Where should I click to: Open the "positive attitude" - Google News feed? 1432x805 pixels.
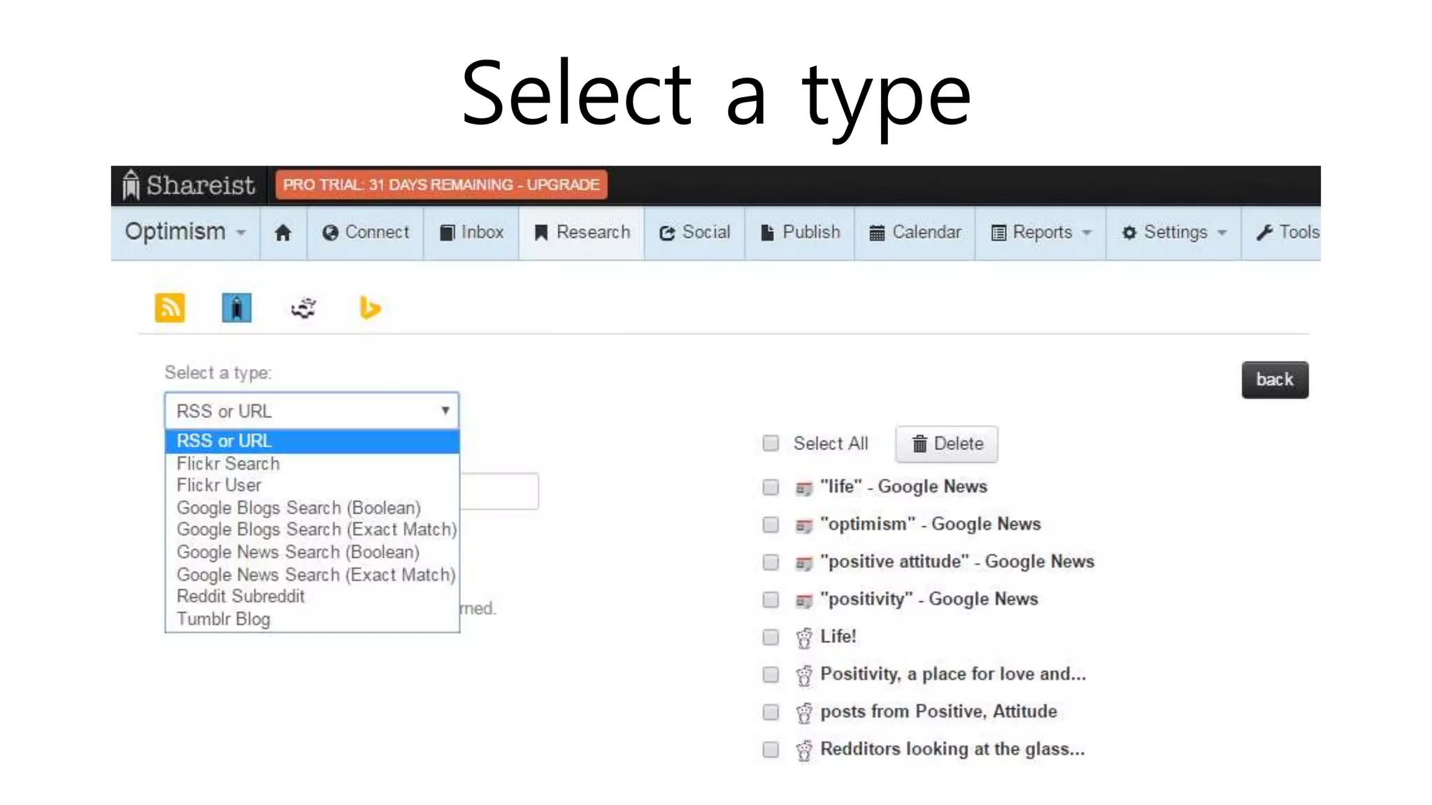pos(957,563)
